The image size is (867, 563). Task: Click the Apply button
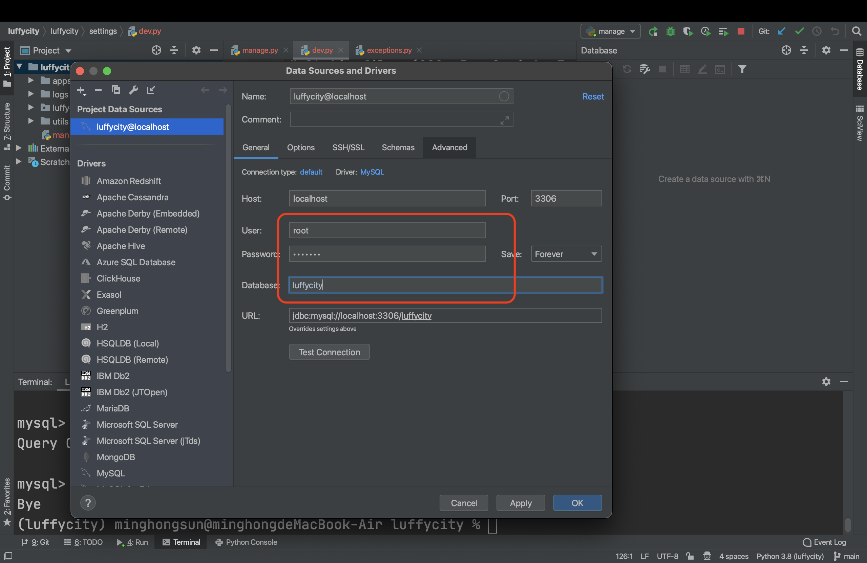pos(521,502)
